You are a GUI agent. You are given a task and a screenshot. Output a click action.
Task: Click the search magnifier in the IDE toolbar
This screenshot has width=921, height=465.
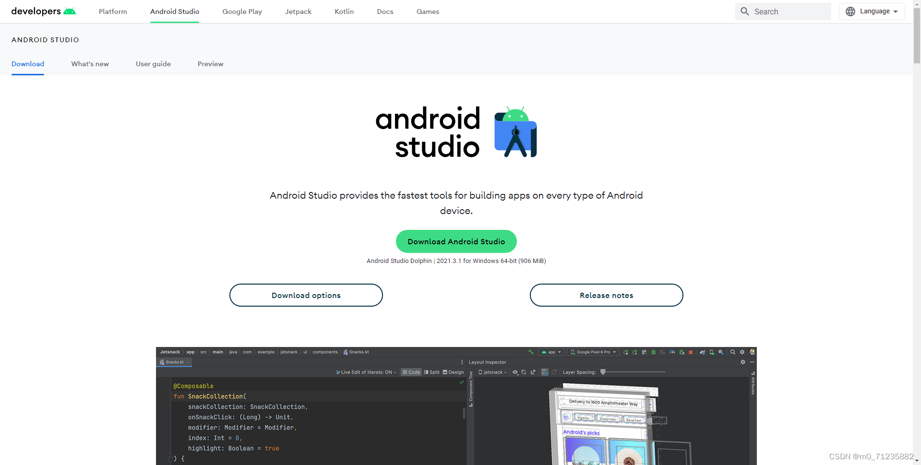pos(733,352)
